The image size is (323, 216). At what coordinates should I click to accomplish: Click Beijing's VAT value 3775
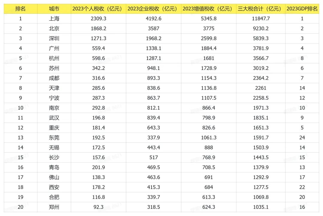point(209,28)
